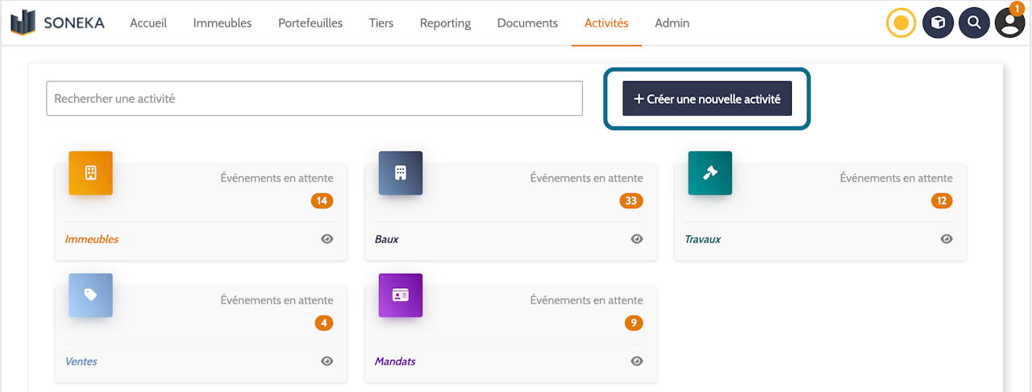
Task: Toggle the eye icon on Travaux card
Action: click(947, 239)
